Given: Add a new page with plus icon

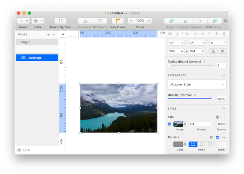Looking at the screenshot, I should (48, 35).
